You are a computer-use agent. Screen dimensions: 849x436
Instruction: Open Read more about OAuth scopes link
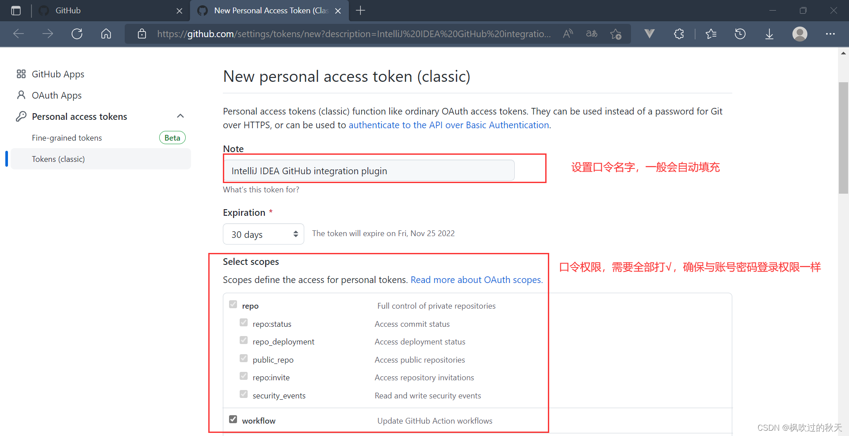click(476, 280)
